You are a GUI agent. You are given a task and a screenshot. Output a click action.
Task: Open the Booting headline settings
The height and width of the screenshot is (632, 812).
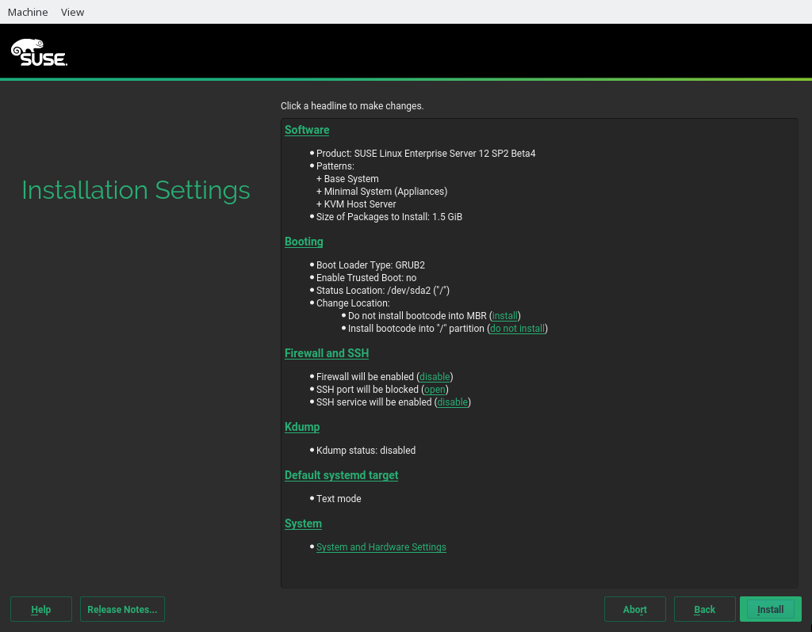304,242
